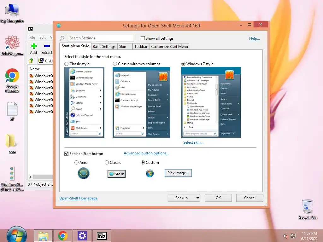This screenshot has width=323, height=242.
Task: Click the '0 / 7 object(s)' status text
Action: 40,184
